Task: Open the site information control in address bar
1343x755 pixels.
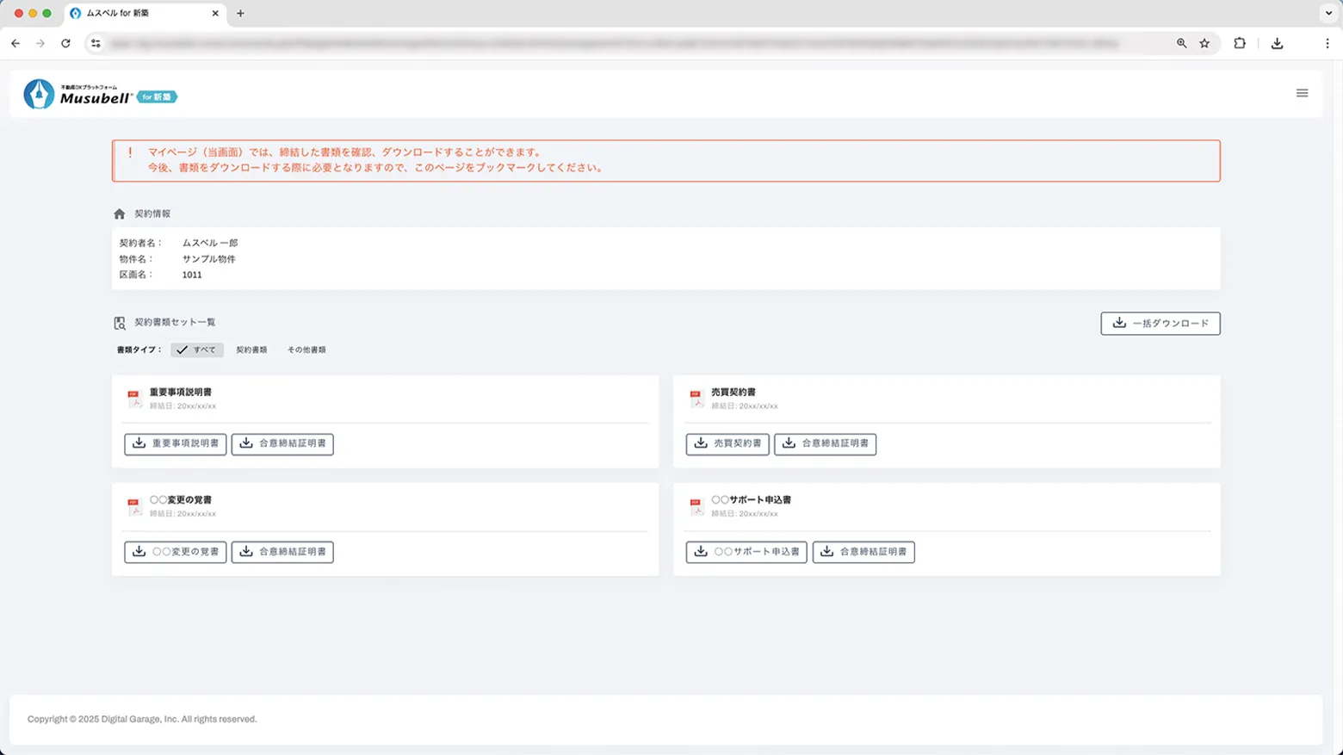Action: pos(96,43)
